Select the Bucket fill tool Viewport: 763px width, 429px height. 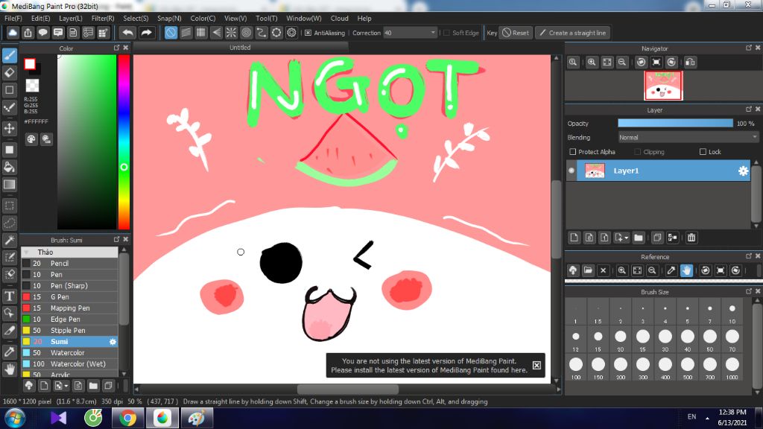tap(9, 168)
